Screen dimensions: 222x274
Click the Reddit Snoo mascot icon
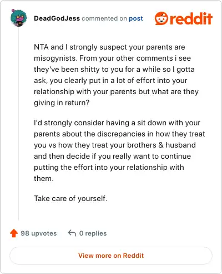click(x=162, y=18)
